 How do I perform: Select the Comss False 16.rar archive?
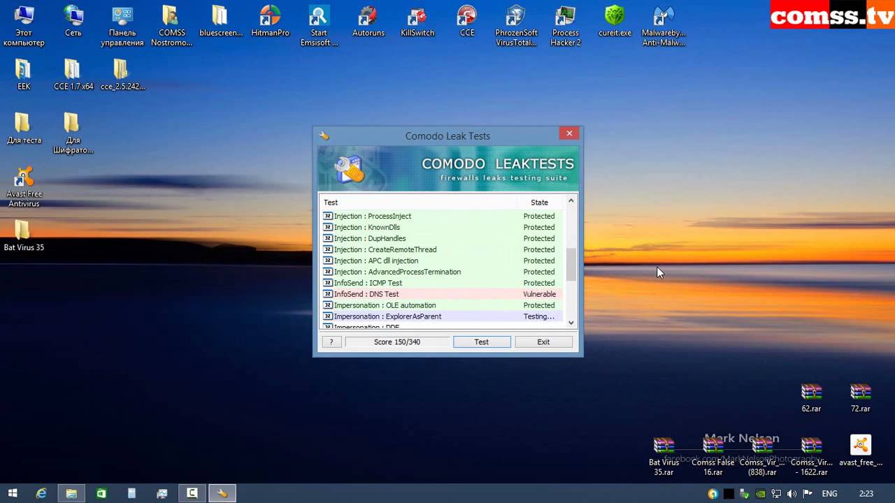point(713,455)
